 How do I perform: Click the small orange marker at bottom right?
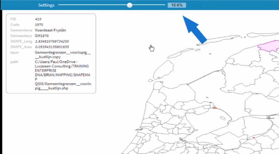[254, 138]
